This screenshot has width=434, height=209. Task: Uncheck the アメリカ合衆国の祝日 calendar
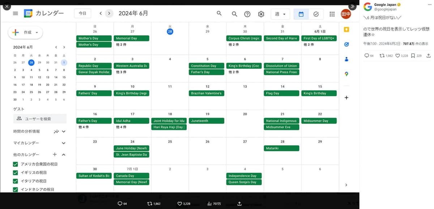[15, 164]
